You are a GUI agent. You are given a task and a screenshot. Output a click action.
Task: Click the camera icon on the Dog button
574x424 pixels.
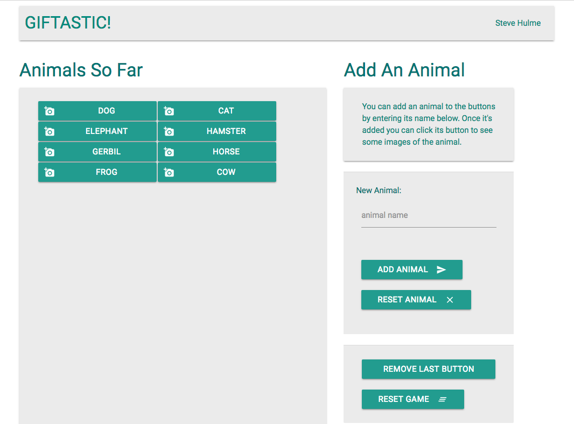50,111
